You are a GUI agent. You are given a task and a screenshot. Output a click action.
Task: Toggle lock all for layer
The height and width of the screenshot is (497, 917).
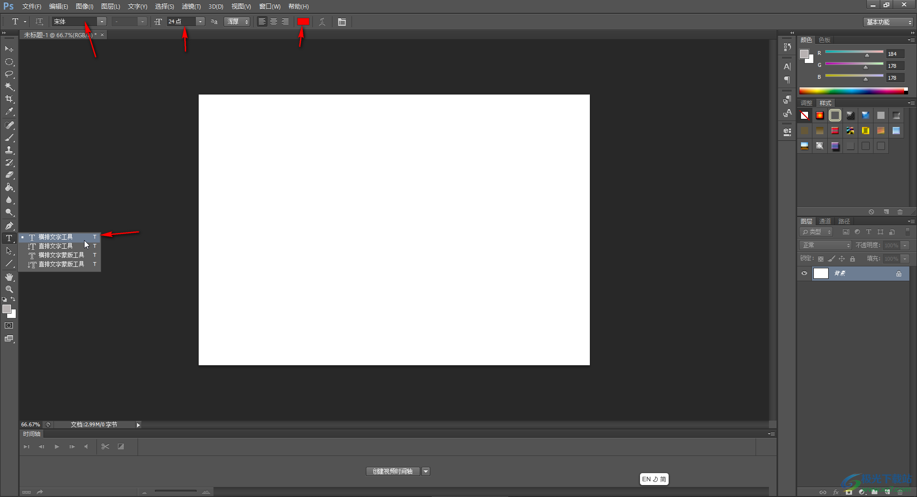pyautogui.click(x=853, y=259)
